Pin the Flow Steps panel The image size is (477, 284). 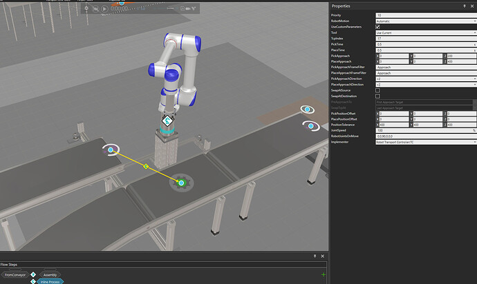(x=315, y=256)
